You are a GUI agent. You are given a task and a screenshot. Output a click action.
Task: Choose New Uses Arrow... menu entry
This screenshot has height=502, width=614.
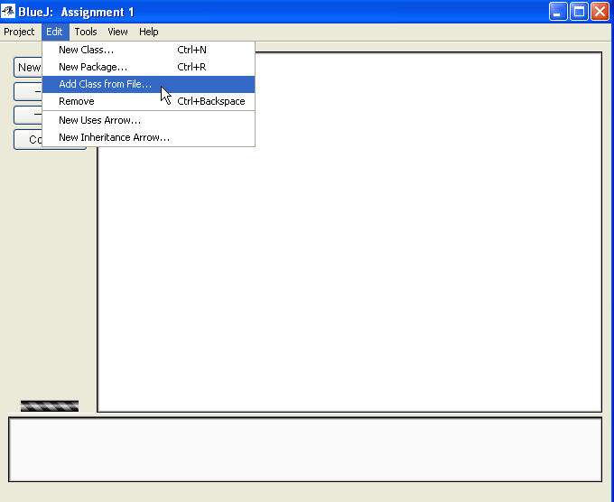pos(99,120)
